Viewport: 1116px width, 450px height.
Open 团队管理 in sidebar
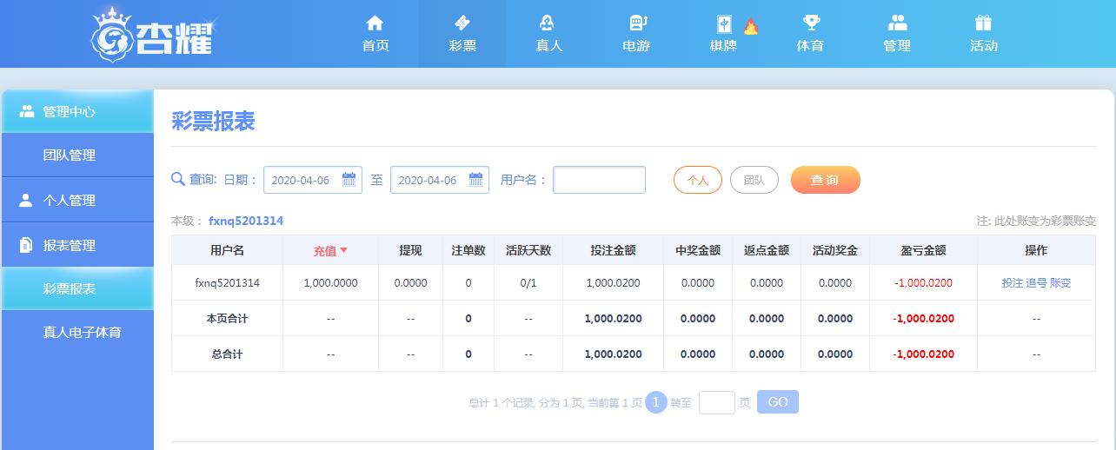77,155
